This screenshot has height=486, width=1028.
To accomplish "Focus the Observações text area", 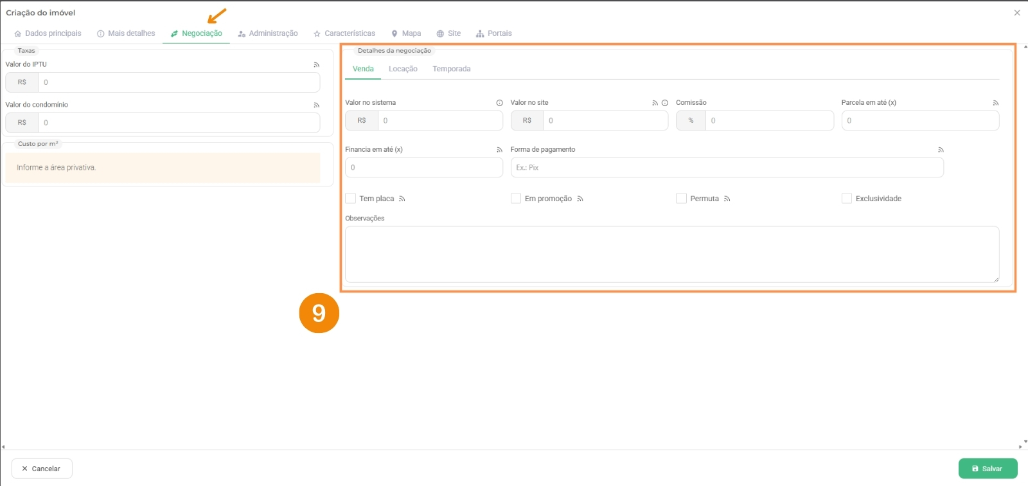I will click(671, 254).
